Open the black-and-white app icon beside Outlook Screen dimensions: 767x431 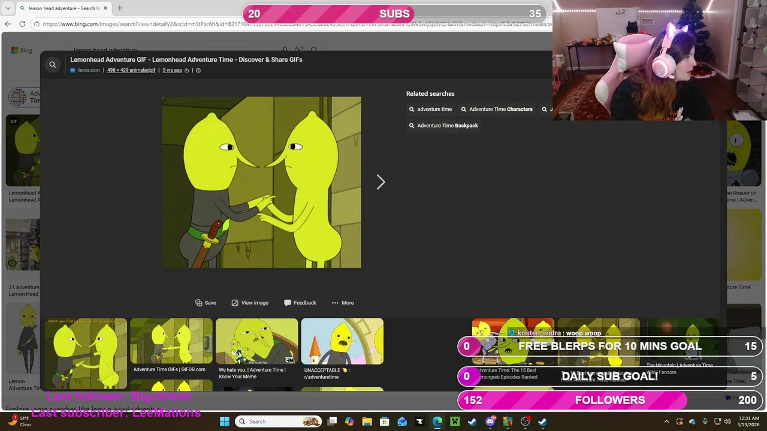tap(419, 421)
